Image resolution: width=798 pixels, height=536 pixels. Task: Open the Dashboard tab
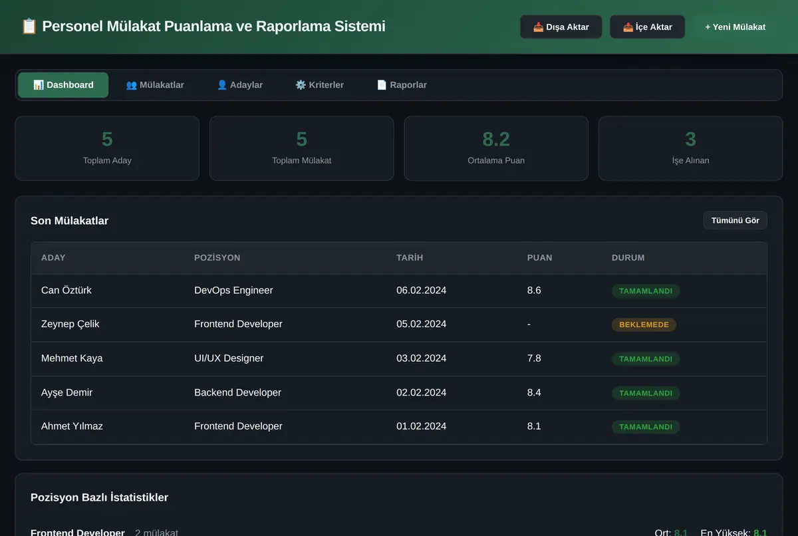63,85
